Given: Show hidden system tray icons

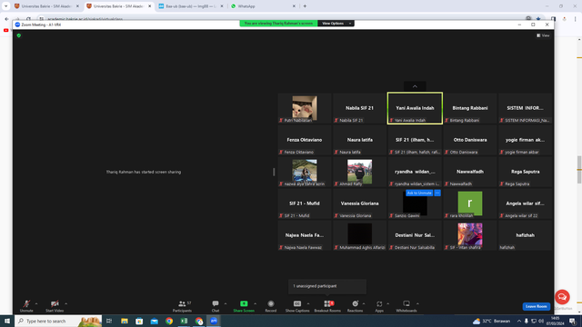Looking at the screenshot, I should [519, 321].
